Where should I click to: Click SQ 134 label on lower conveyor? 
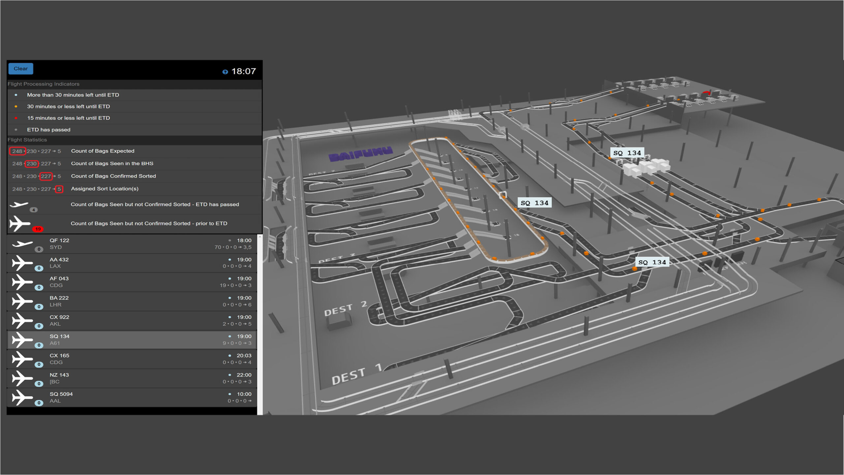point(652,262)
